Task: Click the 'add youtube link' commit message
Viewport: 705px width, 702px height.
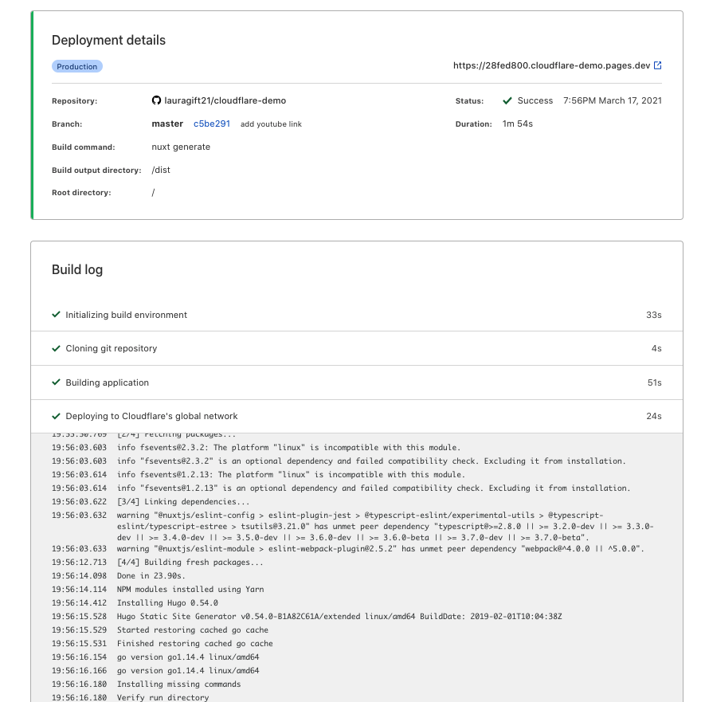Action: pyautogui.click(x=271, y=124)
